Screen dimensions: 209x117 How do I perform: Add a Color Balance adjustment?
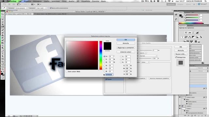pos(190,37)
